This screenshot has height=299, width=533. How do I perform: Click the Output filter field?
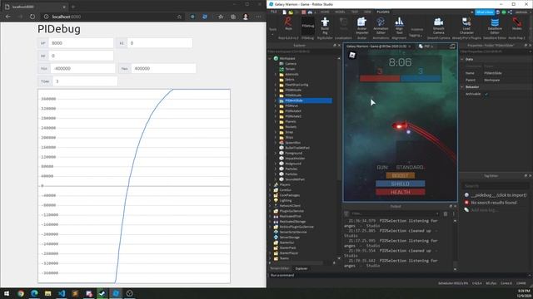(394, 213)
